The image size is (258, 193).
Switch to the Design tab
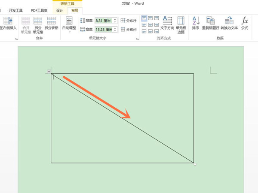click(x=60, y=10)
